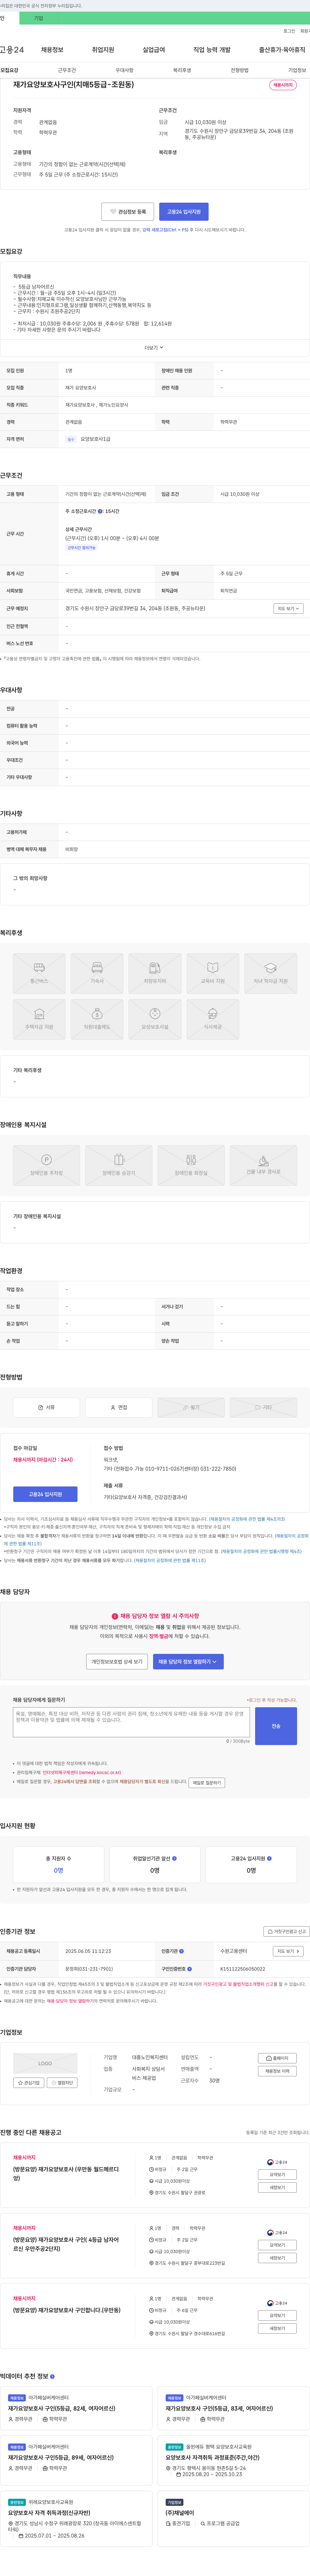Select the 통근버스 benefit icon
The width and height of the screenshot is (310, 2576).
click(39, 973)
